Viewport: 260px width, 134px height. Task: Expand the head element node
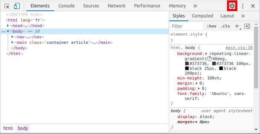click(8, 26)
